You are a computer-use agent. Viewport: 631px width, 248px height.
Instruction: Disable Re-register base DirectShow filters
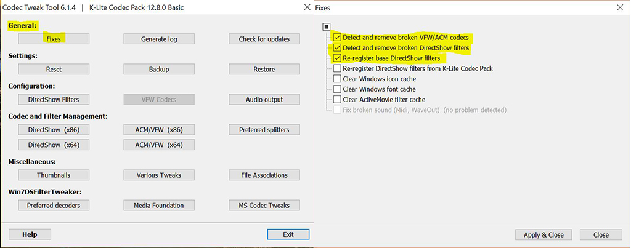point(337,58)
